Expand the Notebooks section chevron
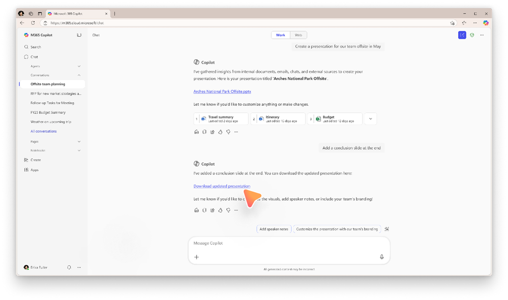 pyautogui.click(x=79, y=151)
